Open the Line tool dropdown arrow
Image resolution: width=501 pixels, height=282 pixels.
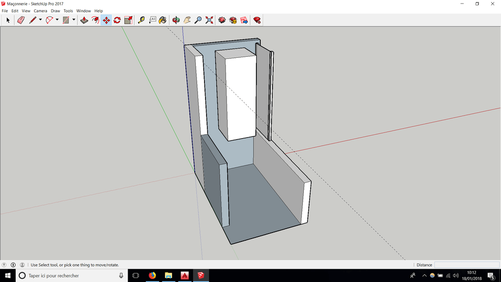[x=40, y=20]
